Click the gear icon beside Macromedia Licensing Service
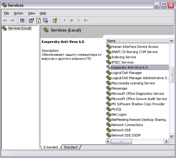The image size is (176, 158). point(109,83)
